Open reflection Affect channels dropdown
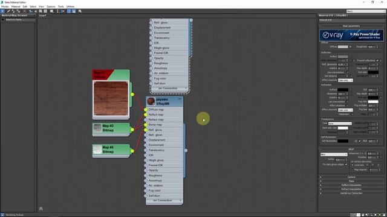387x217 pixels. pyautogui.click(x=345, y=80)
